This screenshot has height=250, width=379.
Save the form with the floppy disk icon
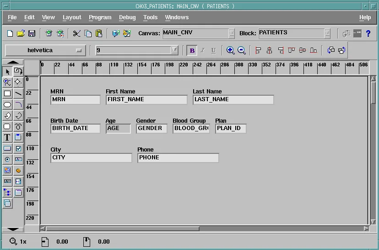32,33
